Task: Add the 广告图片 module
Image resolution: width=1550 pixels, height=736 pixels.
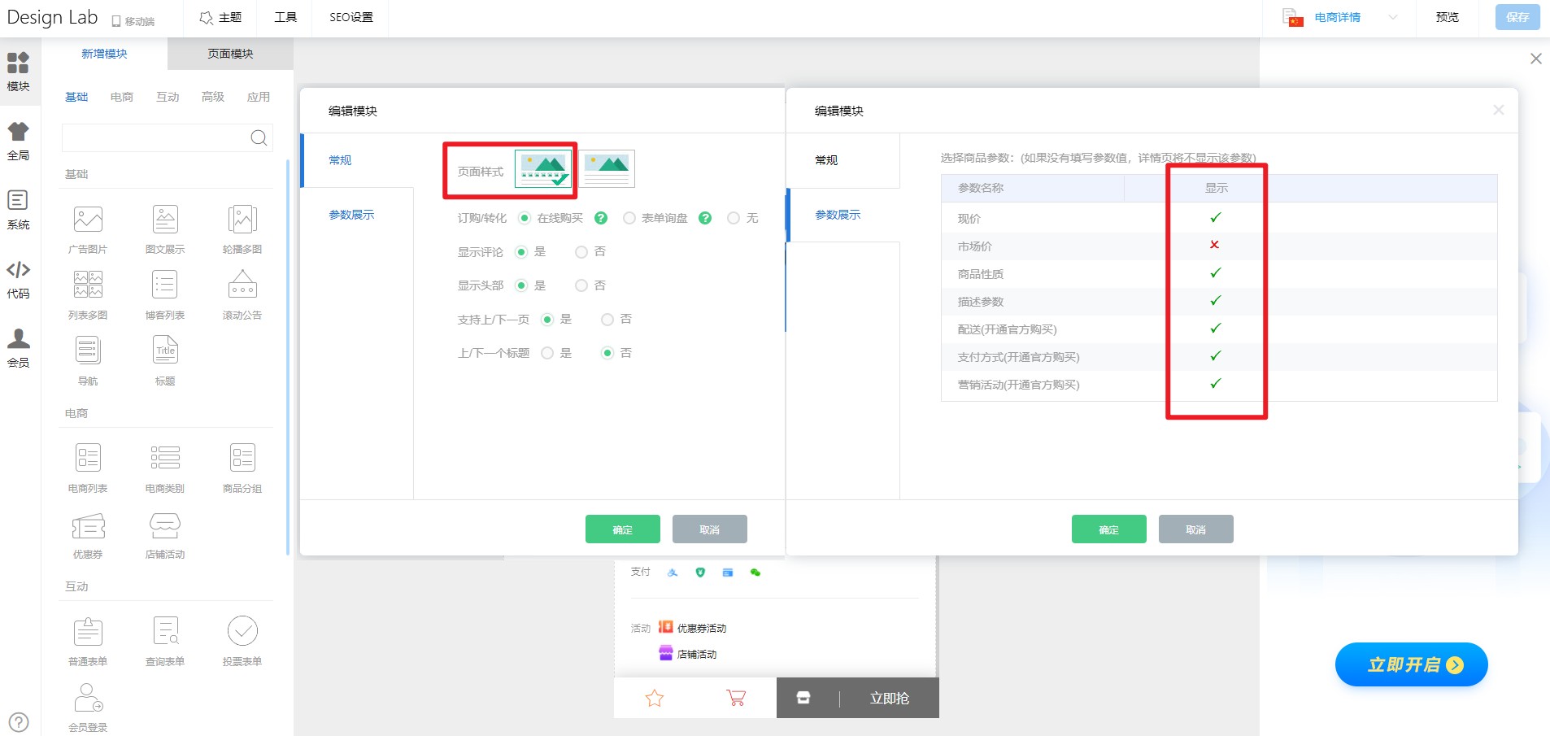Action: (88, 229)
